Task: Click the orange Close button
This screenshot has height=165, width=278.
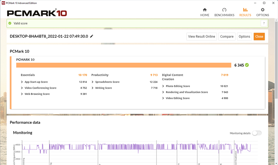Action: 259,36
